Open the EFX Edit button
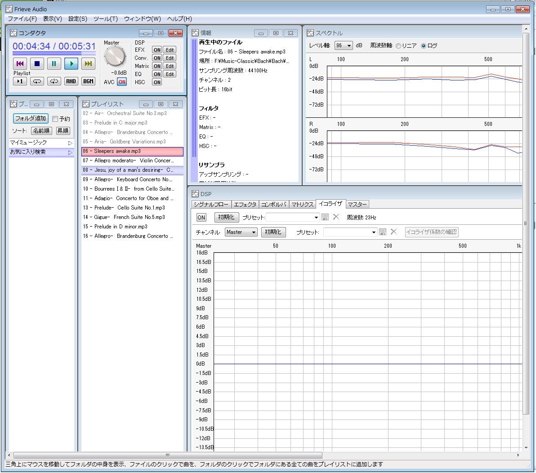 (170, 50)
